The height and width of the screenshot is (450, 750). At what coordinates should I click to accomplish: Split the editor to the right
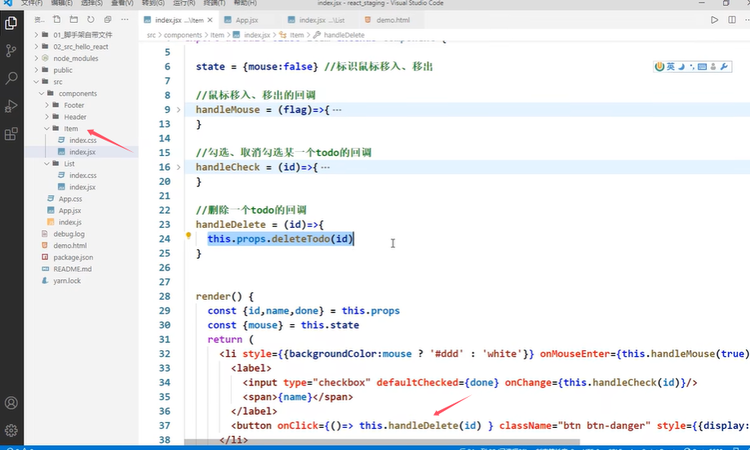pyautogui.click(x=732, y=20)
